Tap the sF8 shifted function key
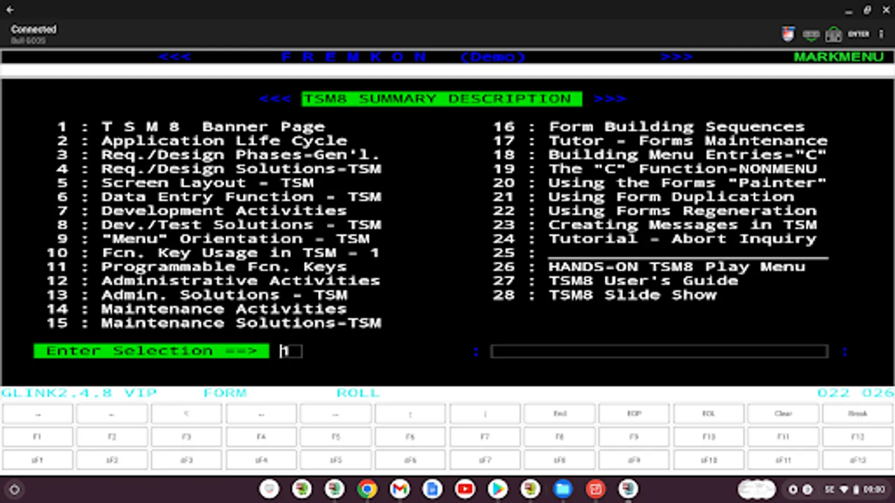 (559, 460)
